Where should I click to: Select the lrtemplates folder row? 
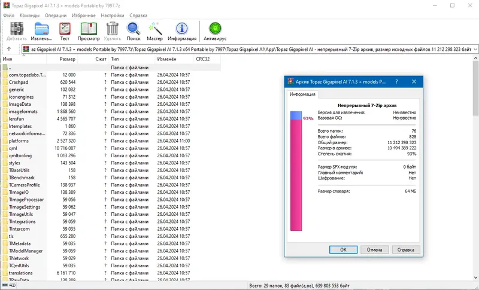(110, 126)
